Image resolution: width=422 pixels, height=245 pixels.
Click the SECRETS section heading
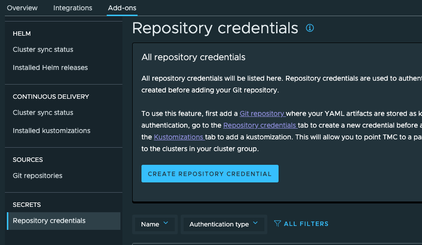click(x=26, y=205)
